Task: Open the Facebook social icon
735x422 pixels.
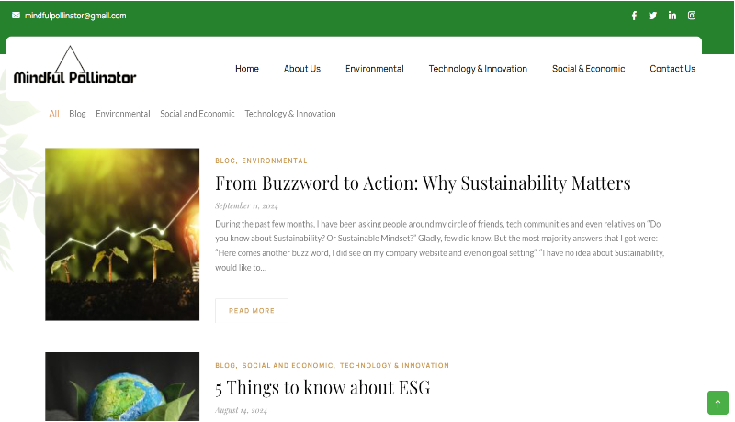Action: click(634, 16)
